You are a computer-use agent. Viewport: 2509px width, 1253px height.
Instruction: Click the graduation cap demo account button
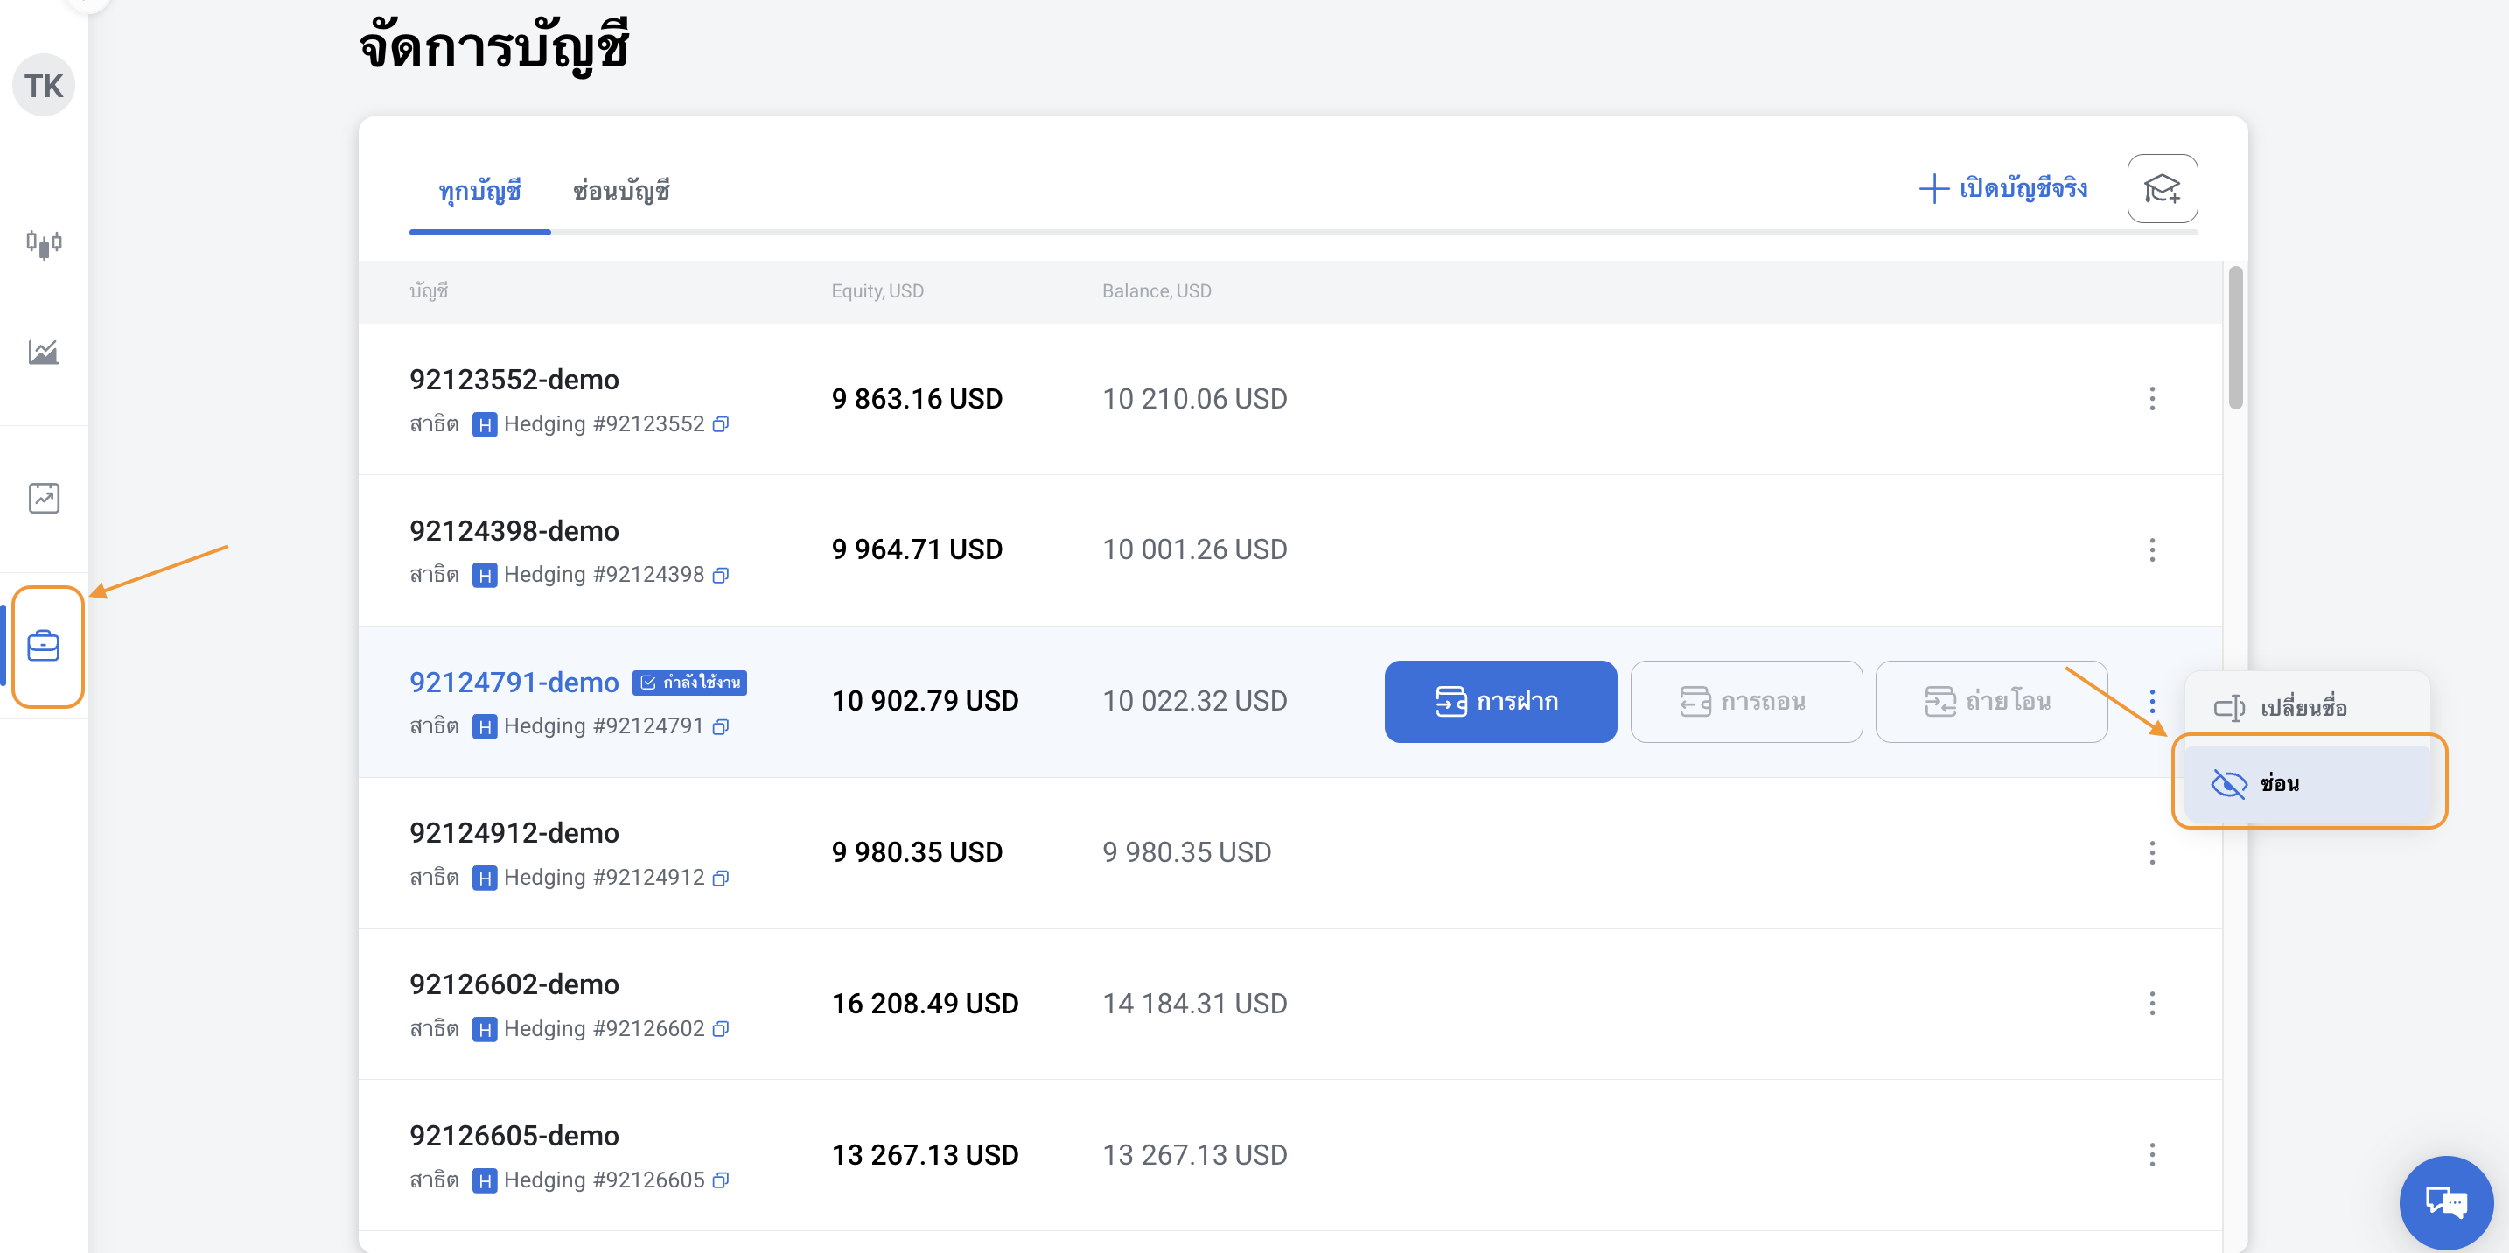pyautogui.click(x=2162, y=188)
